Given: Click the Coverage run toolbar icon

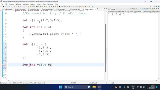Looking at the screenshot, I should pos(41,6).
